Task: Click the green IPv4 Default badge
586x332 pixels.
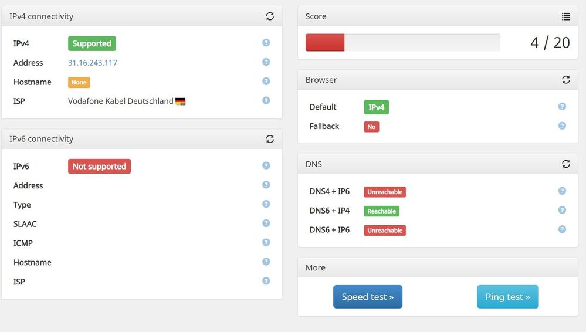Action: coord(377,107)
